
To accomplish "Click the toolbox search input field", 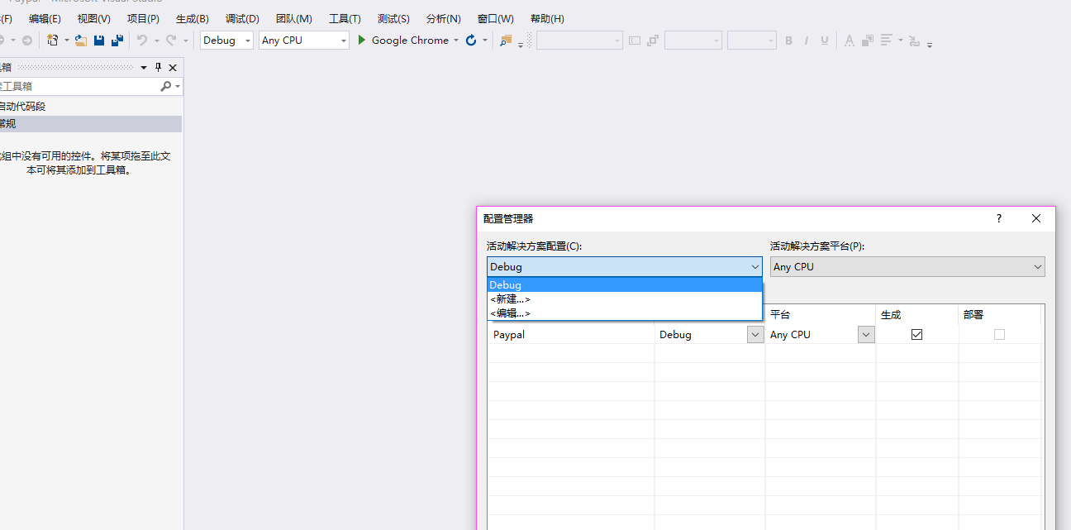I will (x=79, y=86).
